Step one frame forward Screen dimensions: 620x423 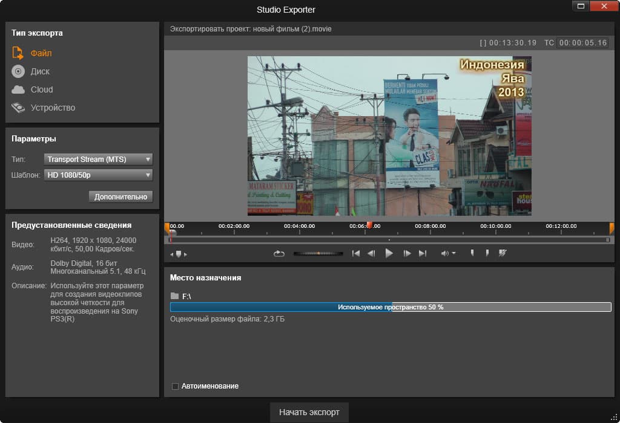tap(407, 254)
